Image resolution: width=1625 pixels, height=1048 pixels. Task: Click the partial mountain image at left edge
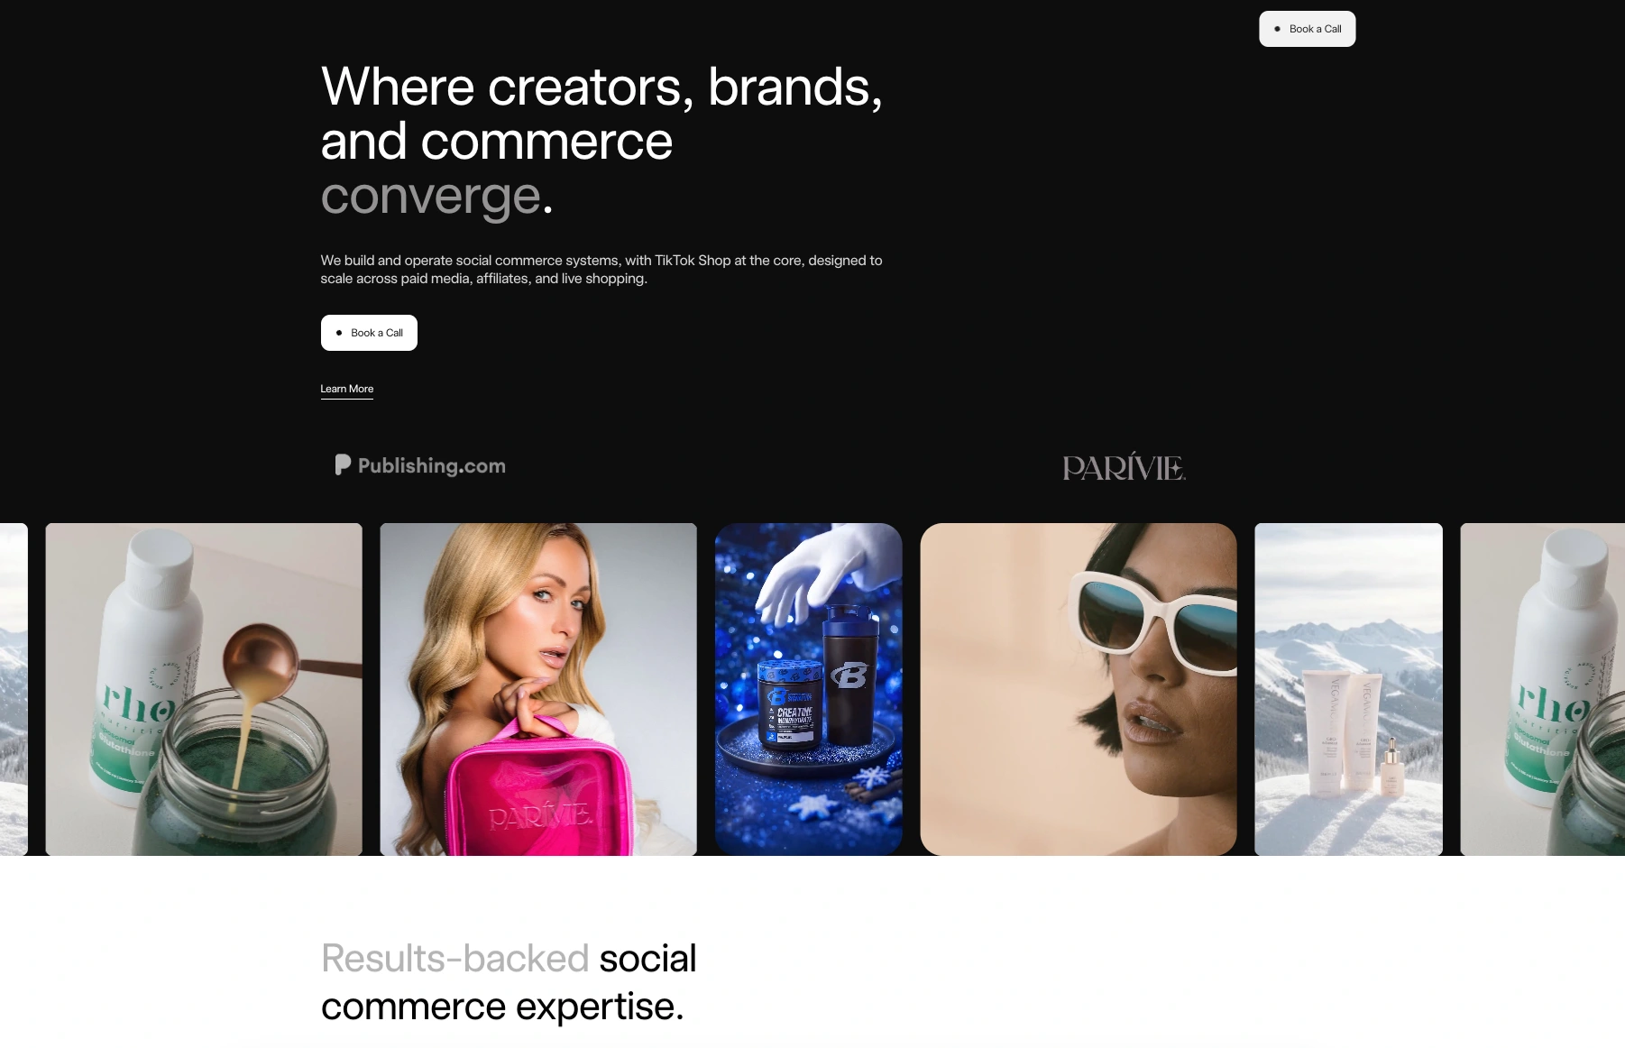click(14, 689)
